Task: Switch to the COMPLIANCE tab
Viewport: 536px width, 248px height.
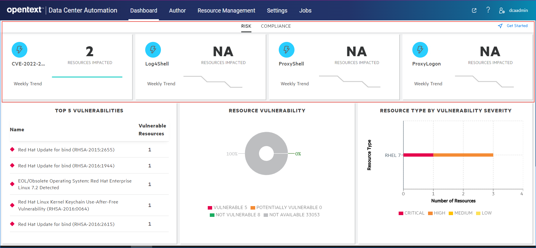Action: pos(276,26)
